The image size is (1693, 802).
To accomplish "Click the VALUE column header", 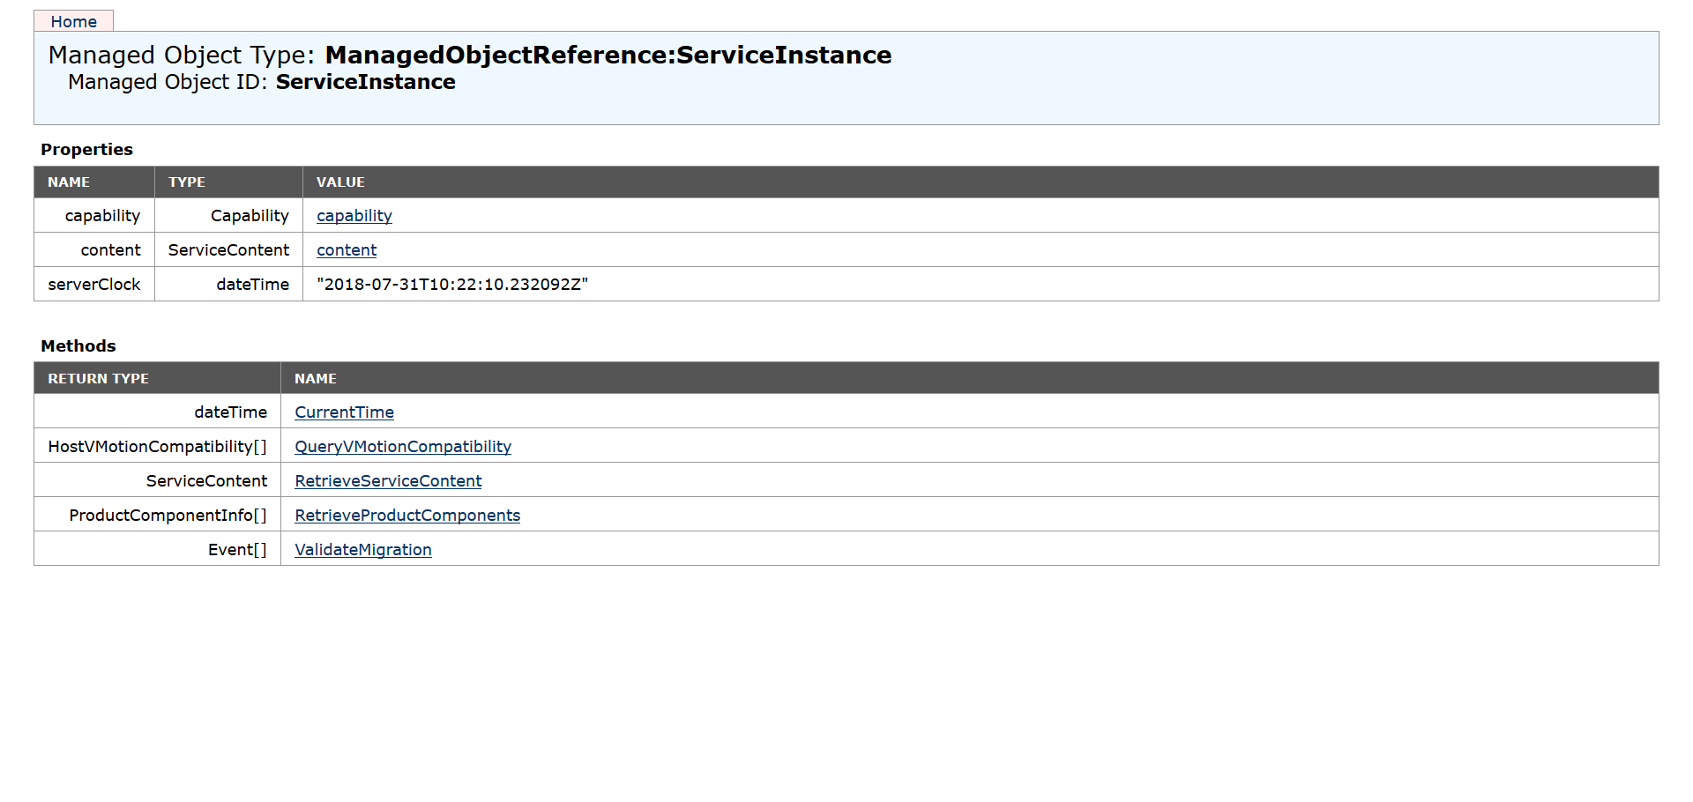I will 339,182.
